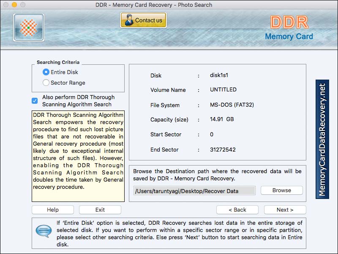
Task: Close the recovery window
Action: (x=5, y=5)
